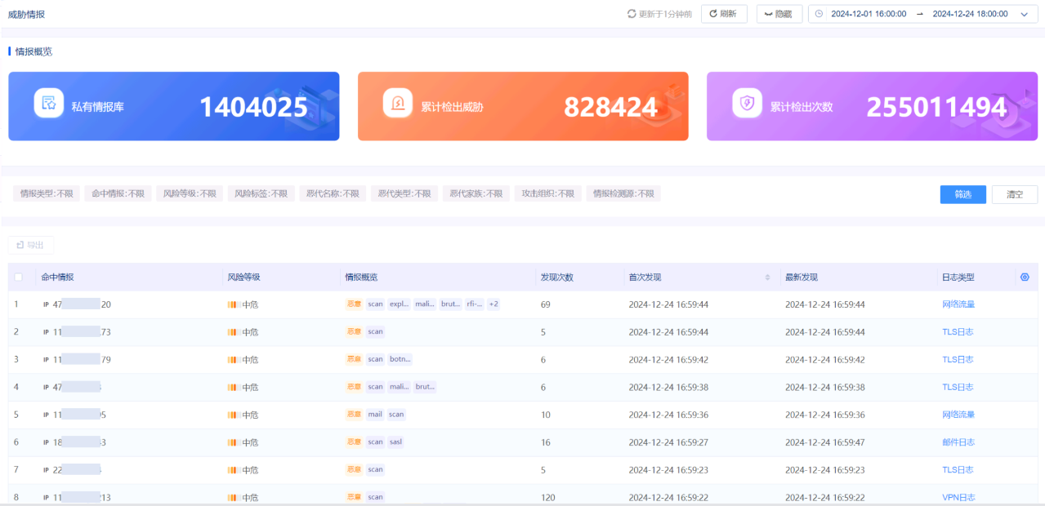
Task: Click latest time 2024-12-24 16:59:47 in row 6
Action: click(x=824, y=442)
